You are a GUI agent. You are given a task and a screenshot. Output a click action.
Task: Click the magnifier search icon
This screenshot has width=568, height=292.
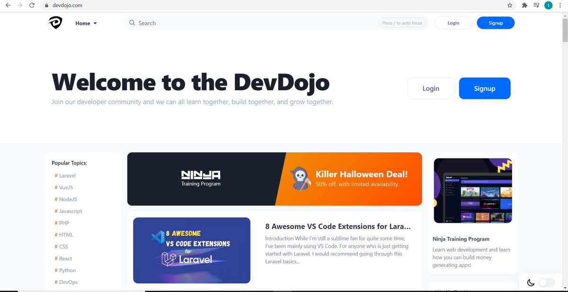coord(132,23)
